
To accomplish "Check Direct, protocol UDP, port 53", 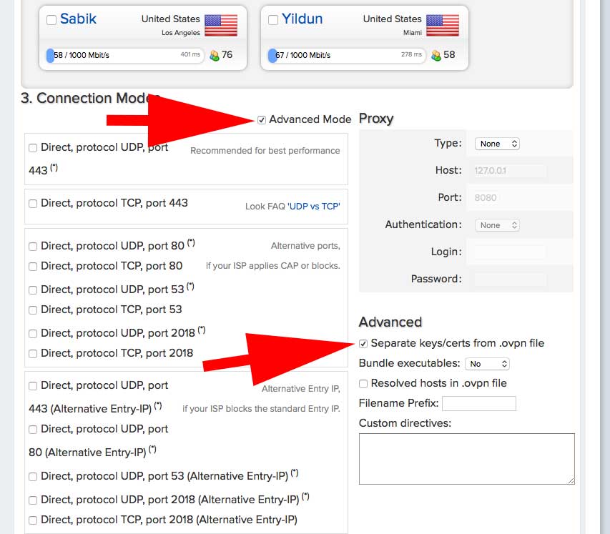I will [33, 290].
